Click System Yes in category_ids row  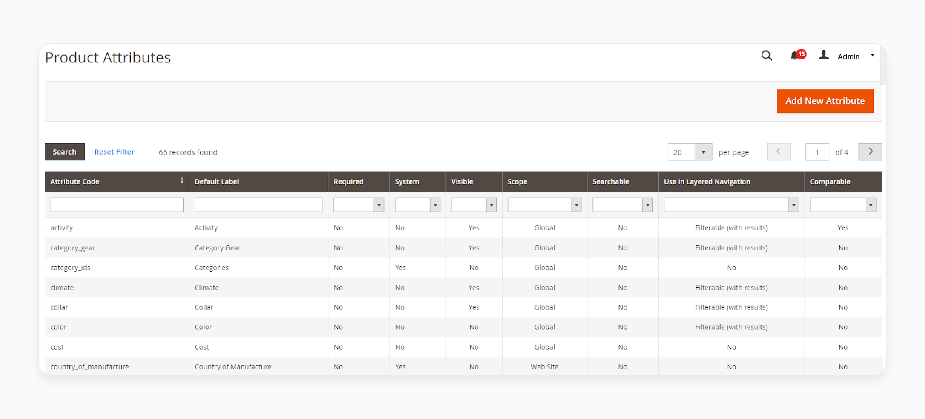[400, 267]
